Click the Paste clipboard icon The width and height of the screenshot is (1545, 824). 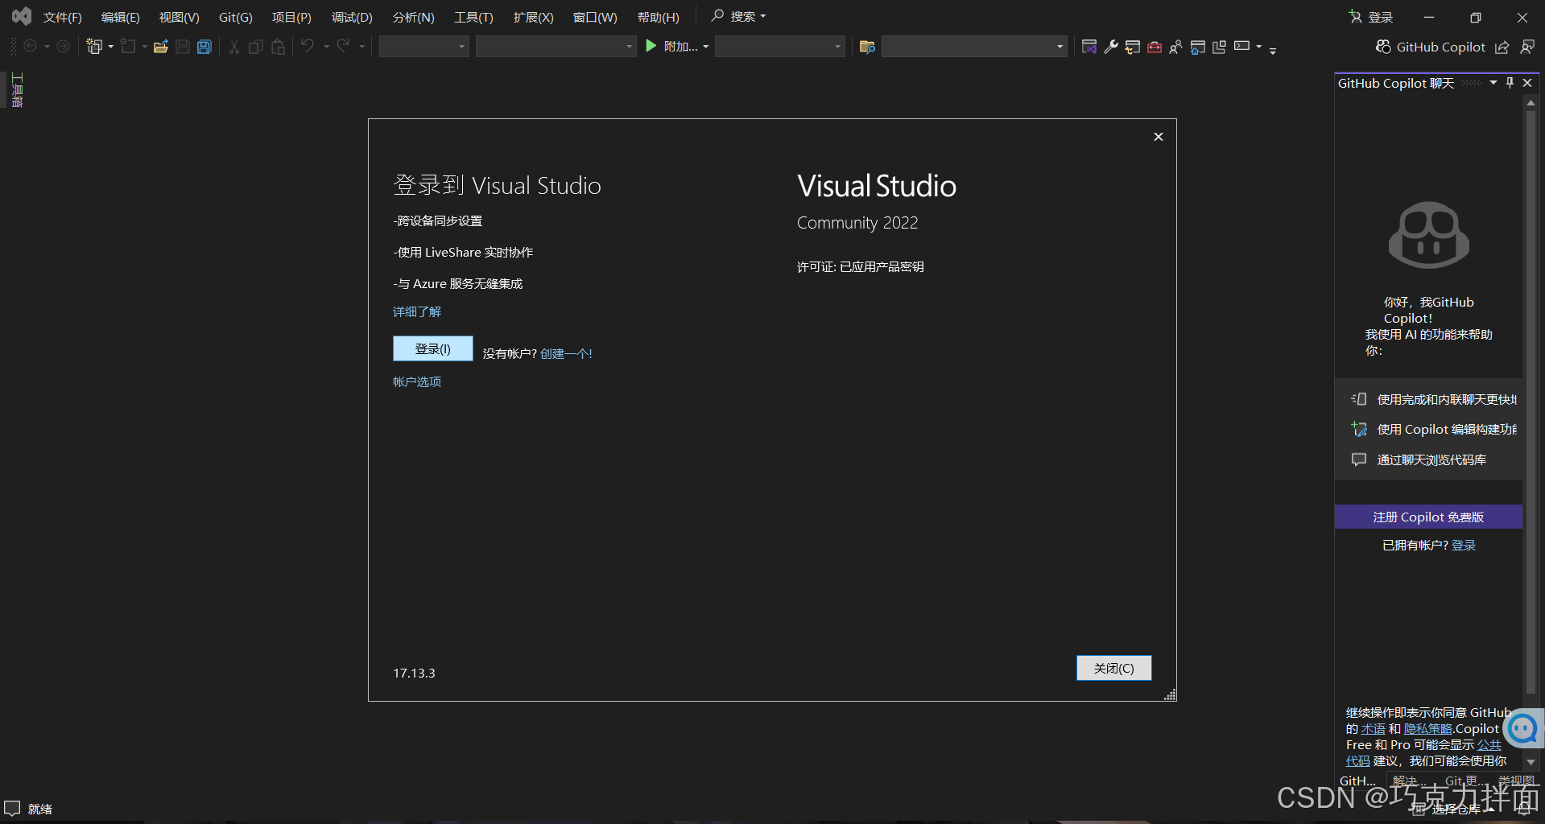pos(279,47)
